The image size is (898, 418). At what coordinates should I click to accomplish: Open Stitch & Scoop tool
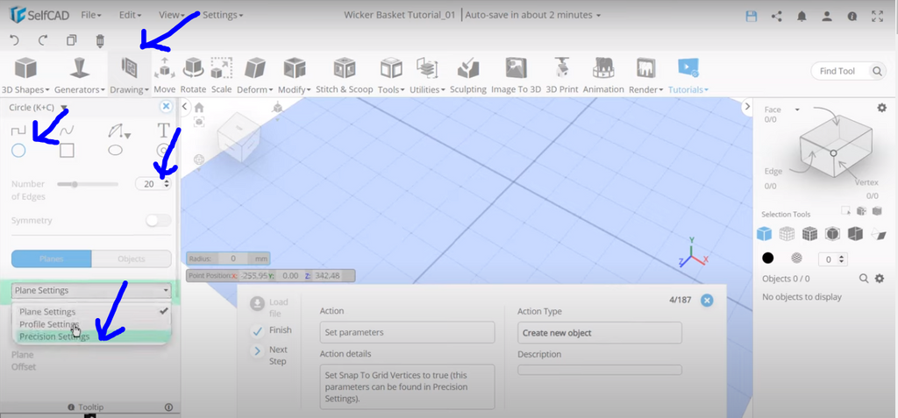[x=344, y=75]
